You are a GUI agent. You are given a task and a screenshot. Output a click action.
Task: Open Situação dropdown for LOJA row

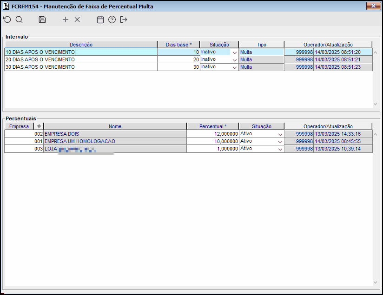[x=280, y=149]
